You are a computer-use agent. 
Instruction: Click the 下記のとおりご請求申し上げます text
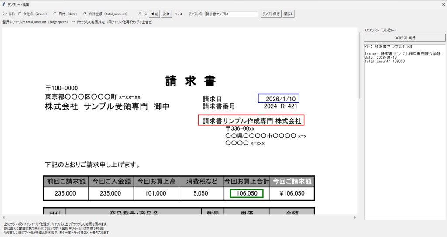point(93,165)
